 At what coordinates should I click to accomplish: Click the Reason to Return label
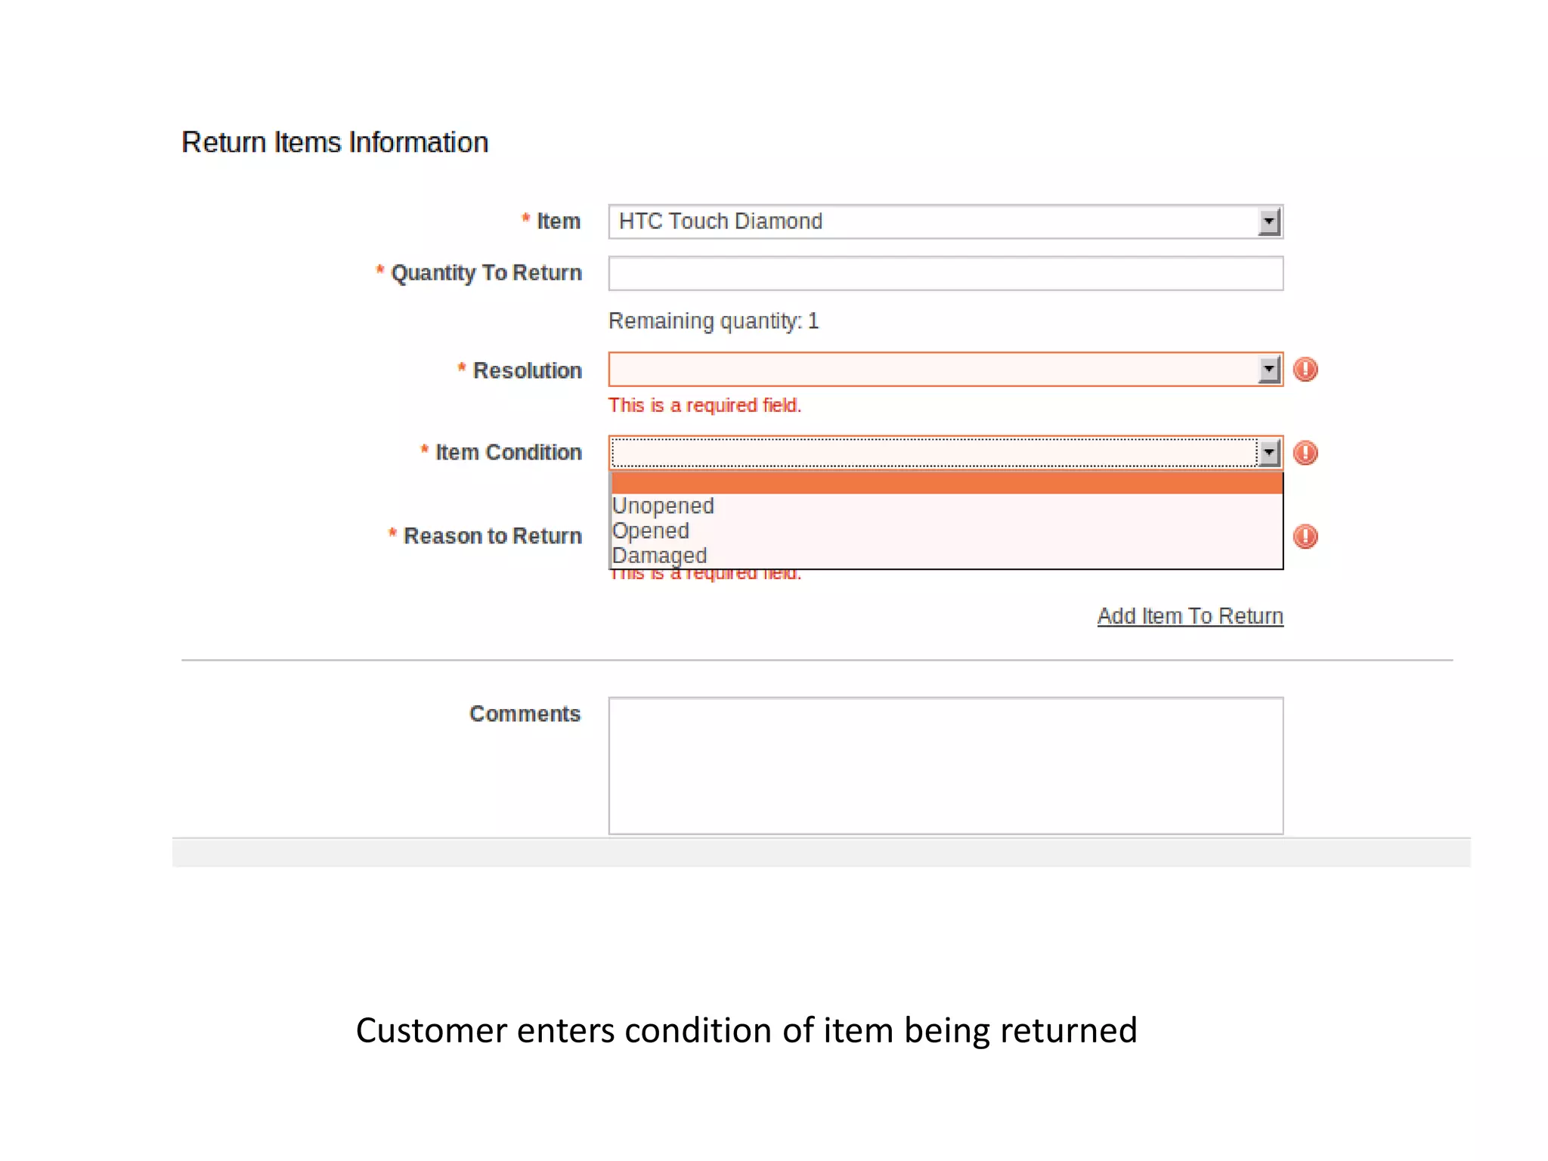click(492, 536)
